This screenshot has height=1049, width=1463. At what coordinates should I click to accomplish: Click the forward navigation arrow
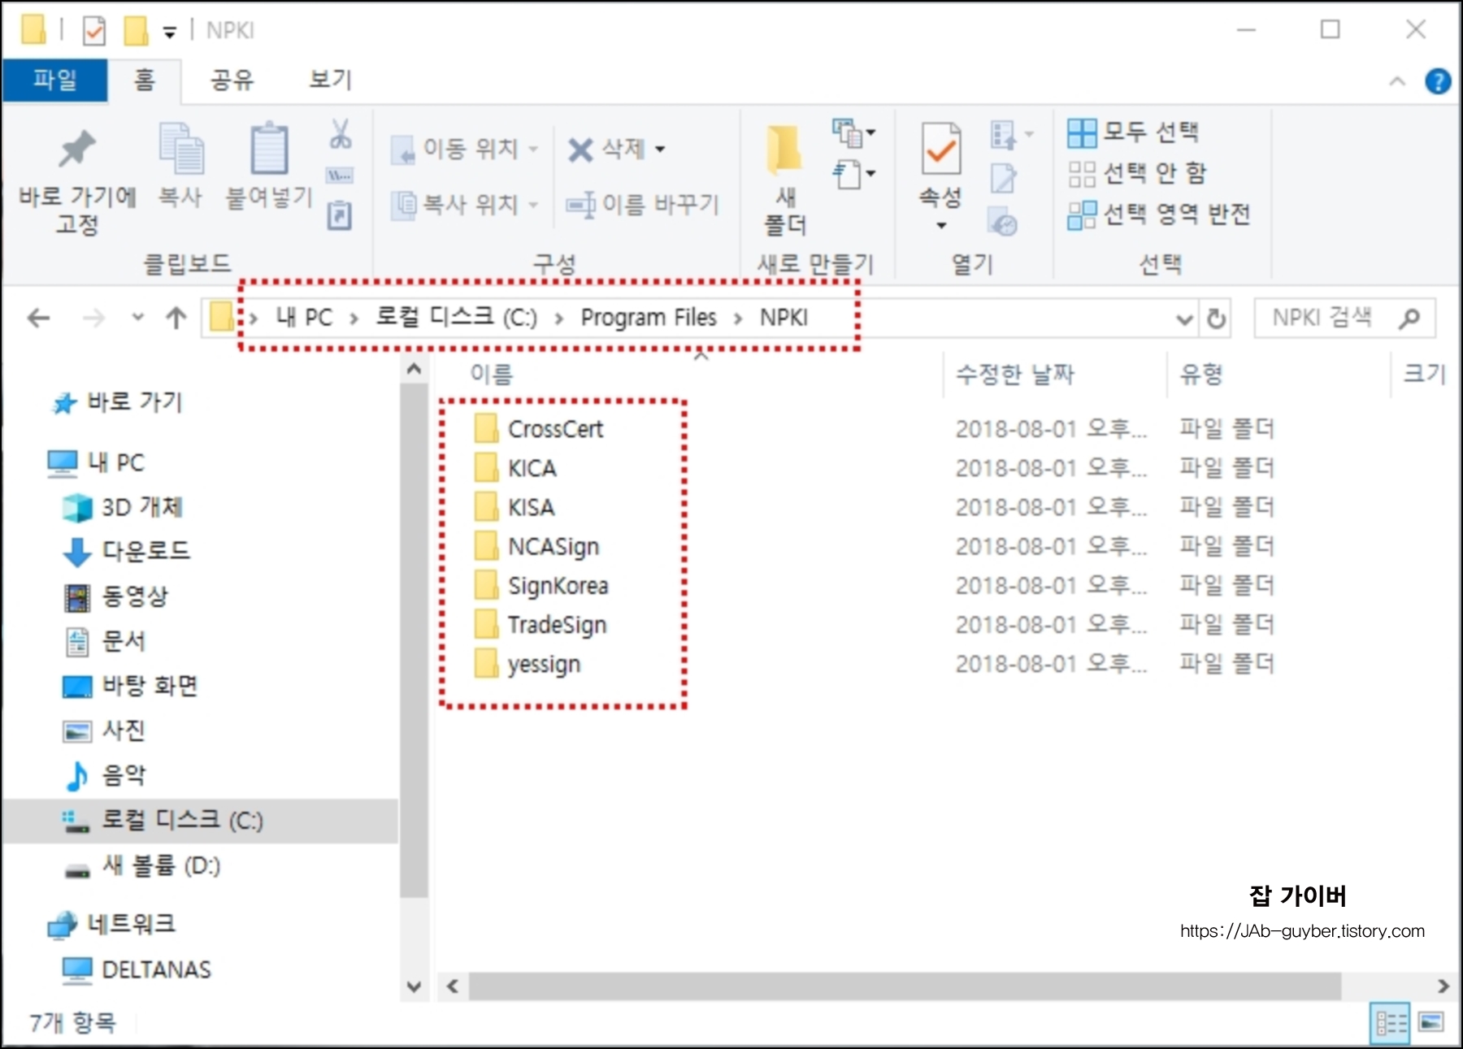coord(93,318)
